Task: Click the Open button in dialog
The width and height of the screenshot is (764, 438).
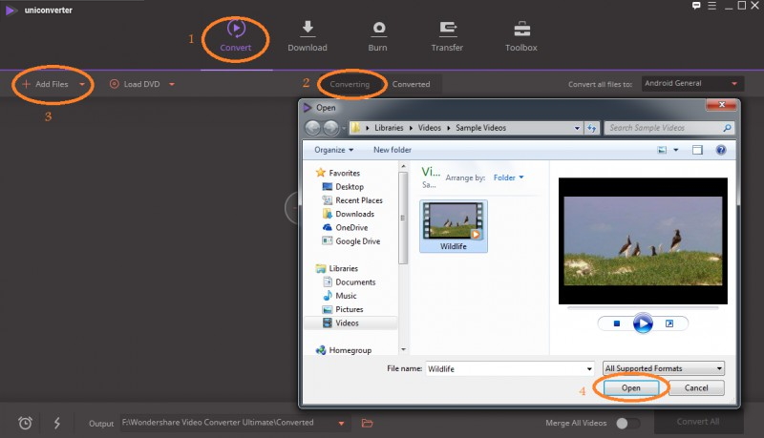Action: 631,387
